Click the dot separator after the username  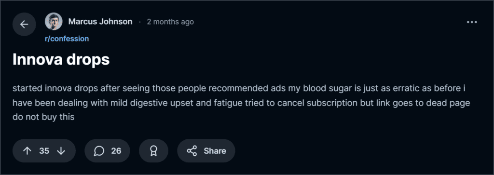tap(139, 22)
